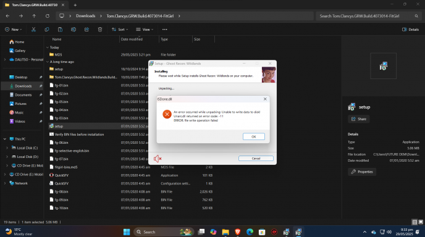425x237 pixels.
Task: Switch to large icons view in status bar
Action: tap(421, 222)
